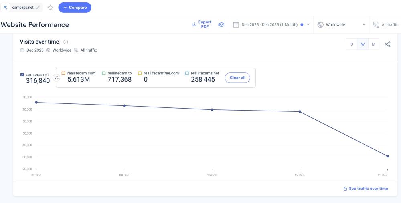Viewport: 401px width, 203px height.
Task: Click the calendar icon in date range selector
Action: 236,25
